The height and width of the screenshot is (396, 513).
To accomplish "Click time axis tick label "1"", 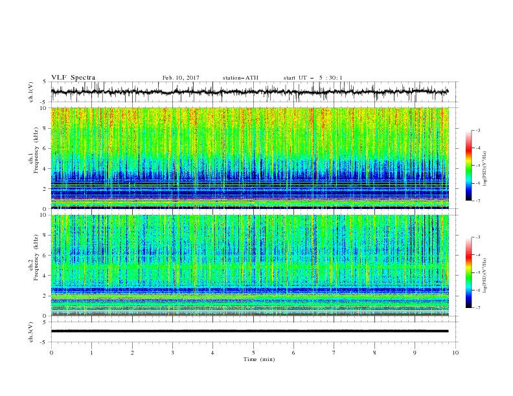I will [92, 353].
